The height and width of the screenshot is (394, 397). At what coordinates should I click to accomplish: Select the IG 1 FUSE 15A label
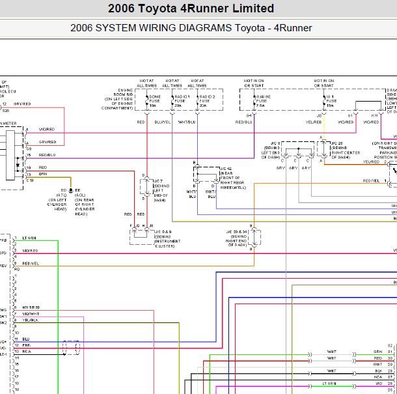coord(331,101)
